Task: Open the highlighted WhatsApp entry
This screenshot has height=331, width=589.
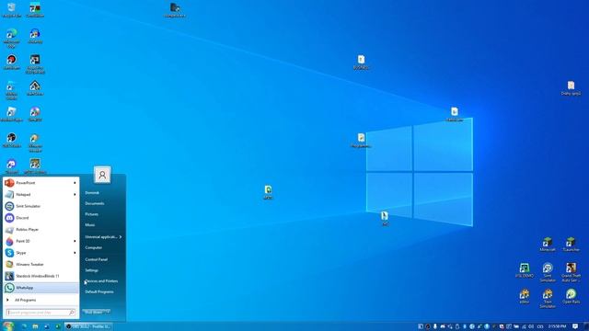Action: (40, 288)
